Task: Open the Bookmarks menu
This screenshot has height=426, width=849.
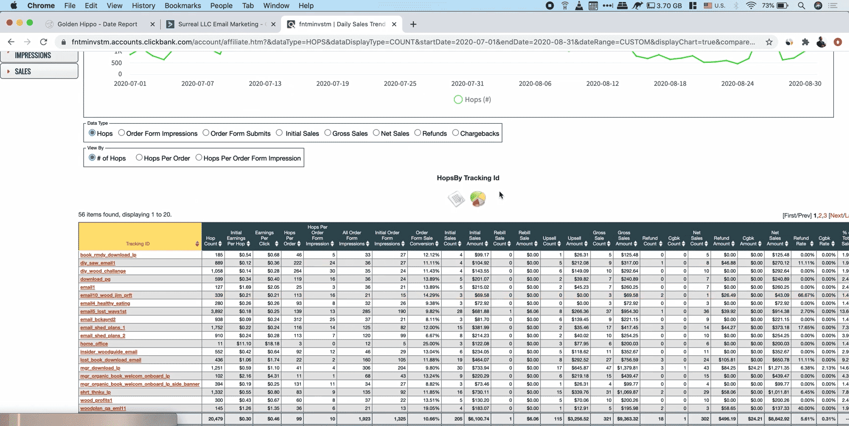Action: click(182, 6)
